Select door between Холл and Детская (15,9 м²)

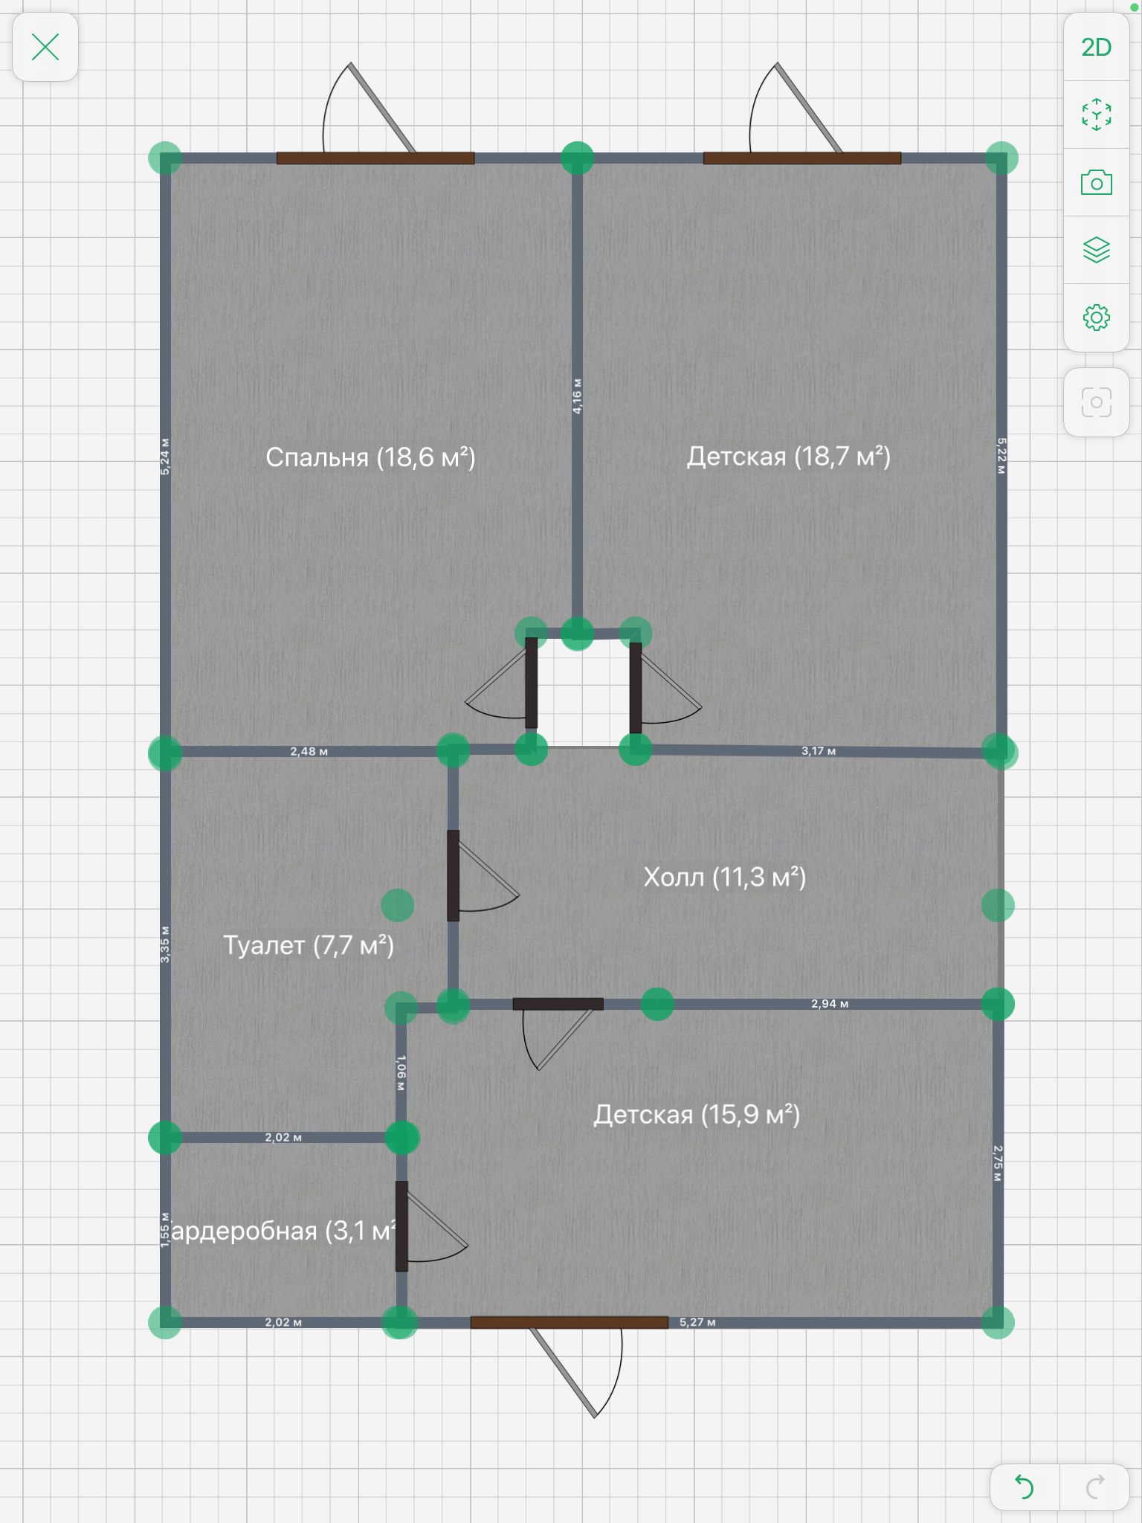(x=558, y=1004)
